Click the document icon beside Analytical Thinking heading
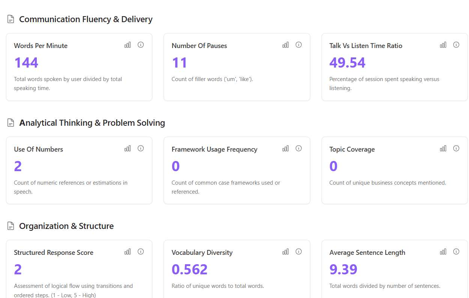This screenshot has width=469, height=298. point(11,122)
